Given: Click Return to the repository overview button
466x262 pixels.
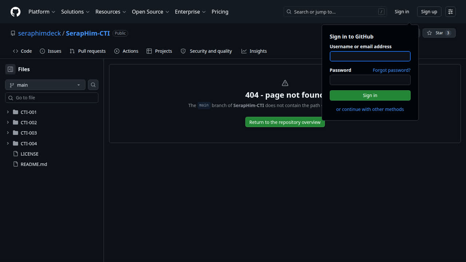Looking at the screenshot, I should click(285, 122).
